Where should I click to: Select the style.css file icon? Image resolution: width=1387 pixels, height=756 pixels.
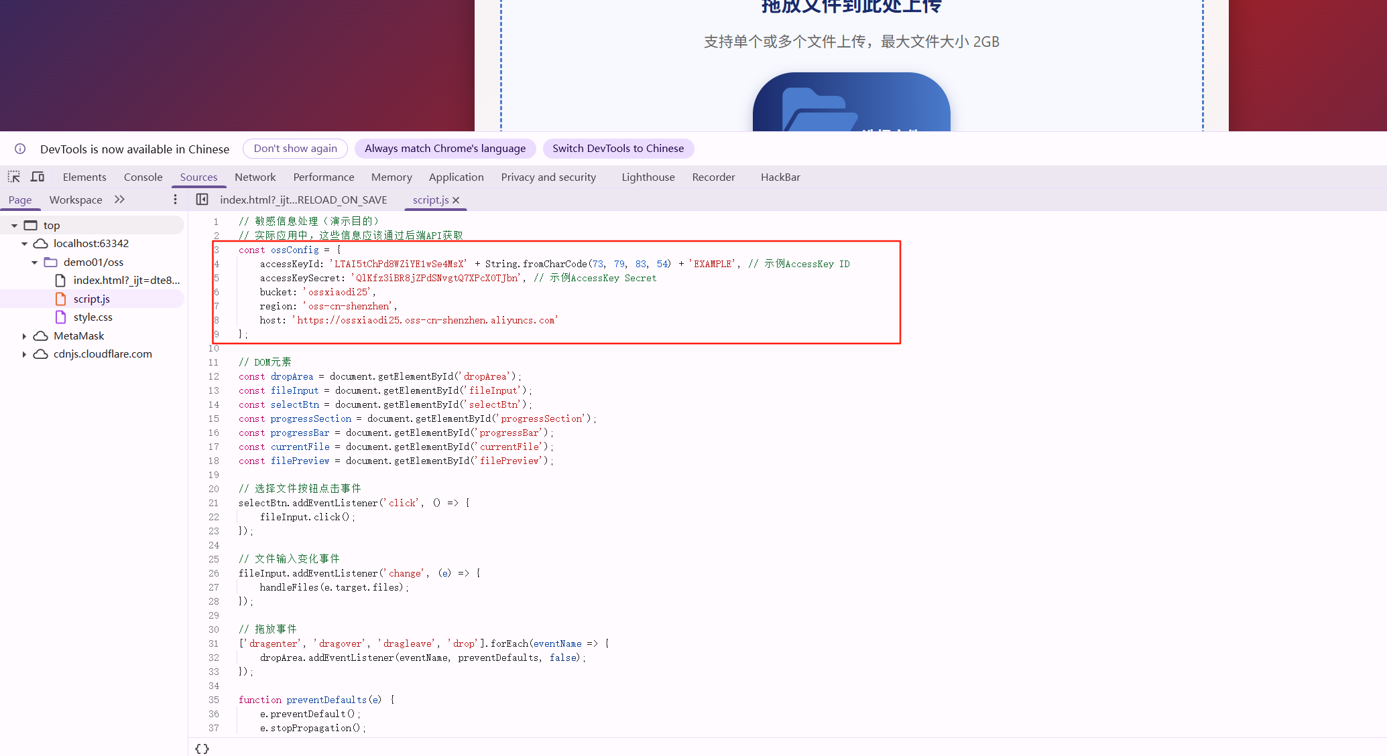tap(61, 317)
